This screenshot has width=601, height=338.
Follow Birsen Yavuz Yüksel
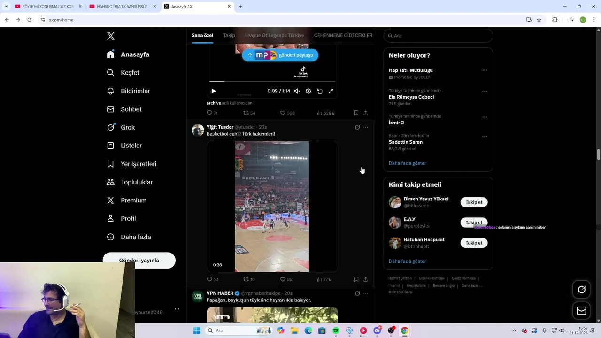[474, 202]
